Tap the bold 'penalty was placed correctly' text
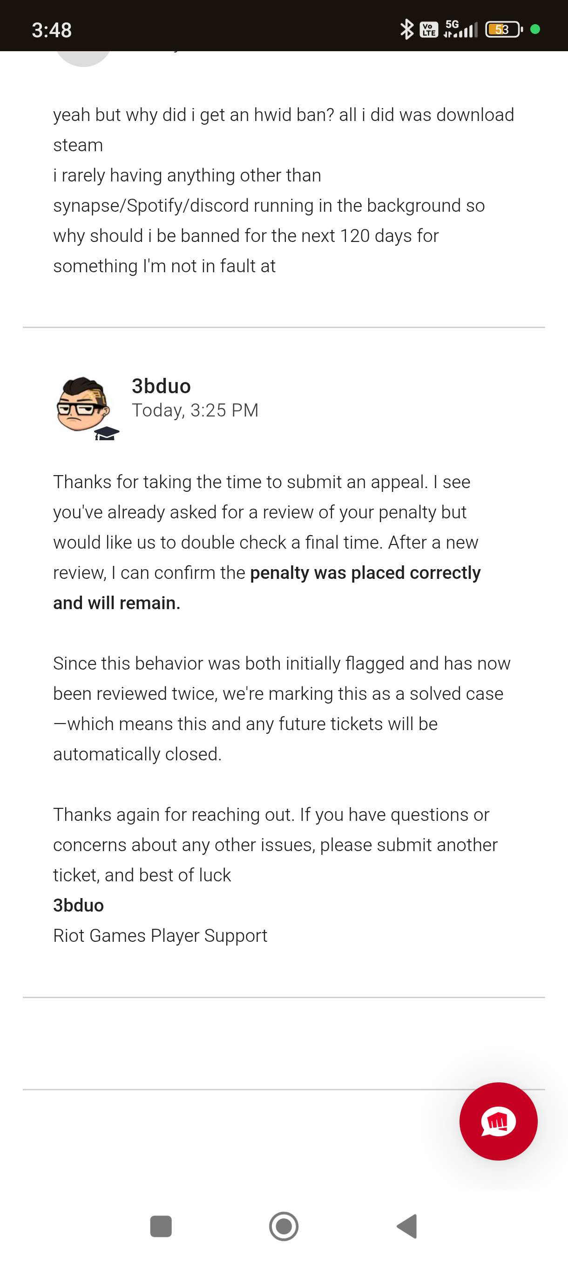The height and width of the screenshot is (1262, 568). click(365, 573)
